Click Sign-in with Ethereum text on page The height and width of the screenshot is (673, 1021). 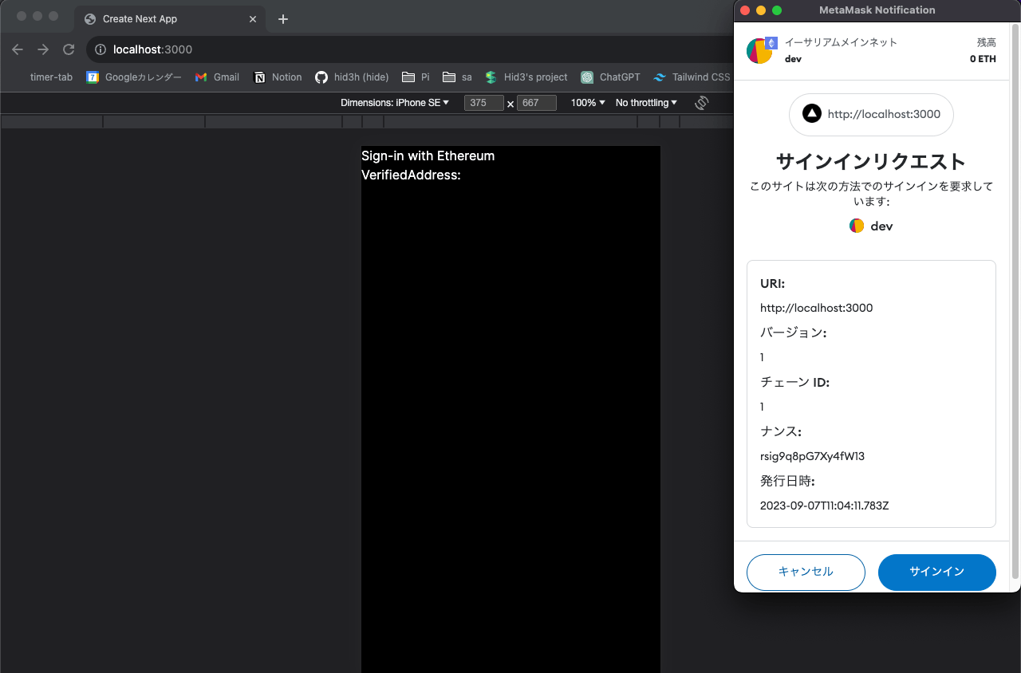tap(428, 155)
